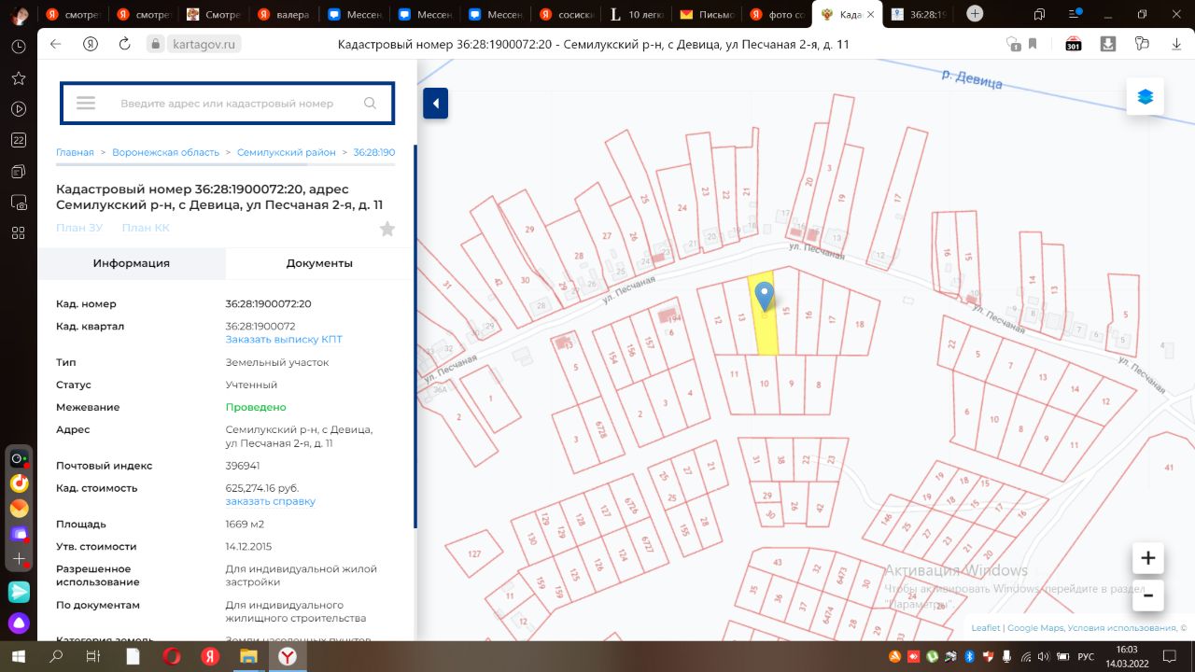Image resolution: width=1195 pixels, height=672 pixels.
Task: Add a sidebar app with plus icon
Action: tap(19, 558)
